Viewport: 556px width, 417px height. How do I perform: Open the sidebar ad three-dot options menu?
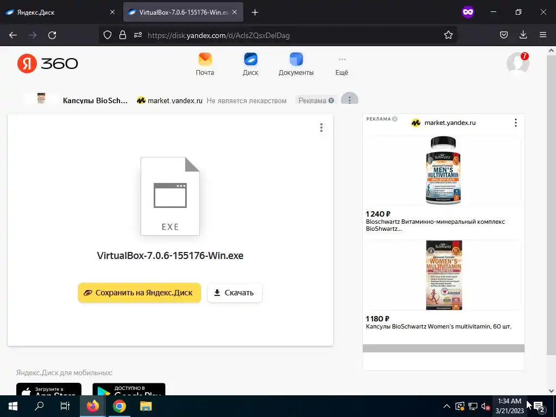click(x=516, y=123)
